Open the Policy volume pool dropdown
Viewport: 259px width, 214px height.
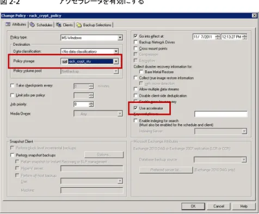point(116,71)
